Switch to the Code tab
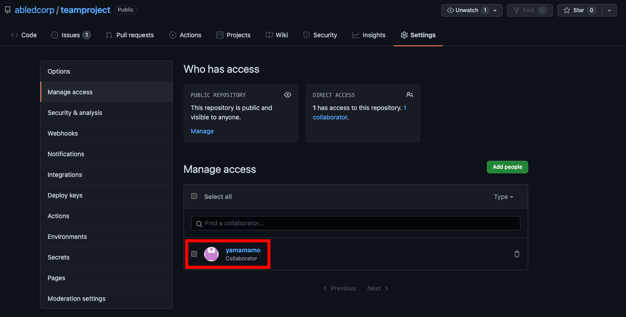Viewport: 626px width, 317px height. [x=24, y=35]
